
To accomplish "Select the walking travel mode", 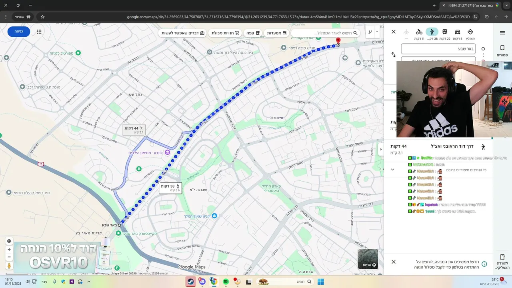I will click(432, 32).
